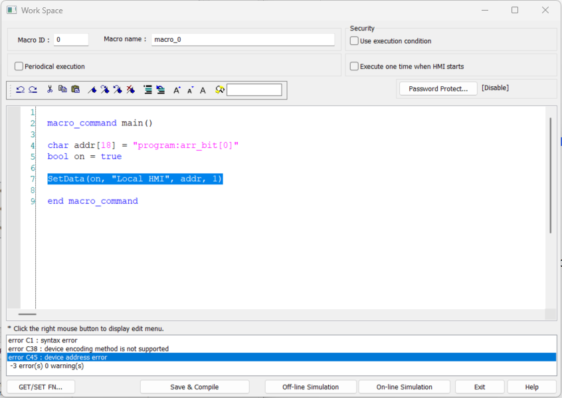Close the Work Space window

point(545,10)
